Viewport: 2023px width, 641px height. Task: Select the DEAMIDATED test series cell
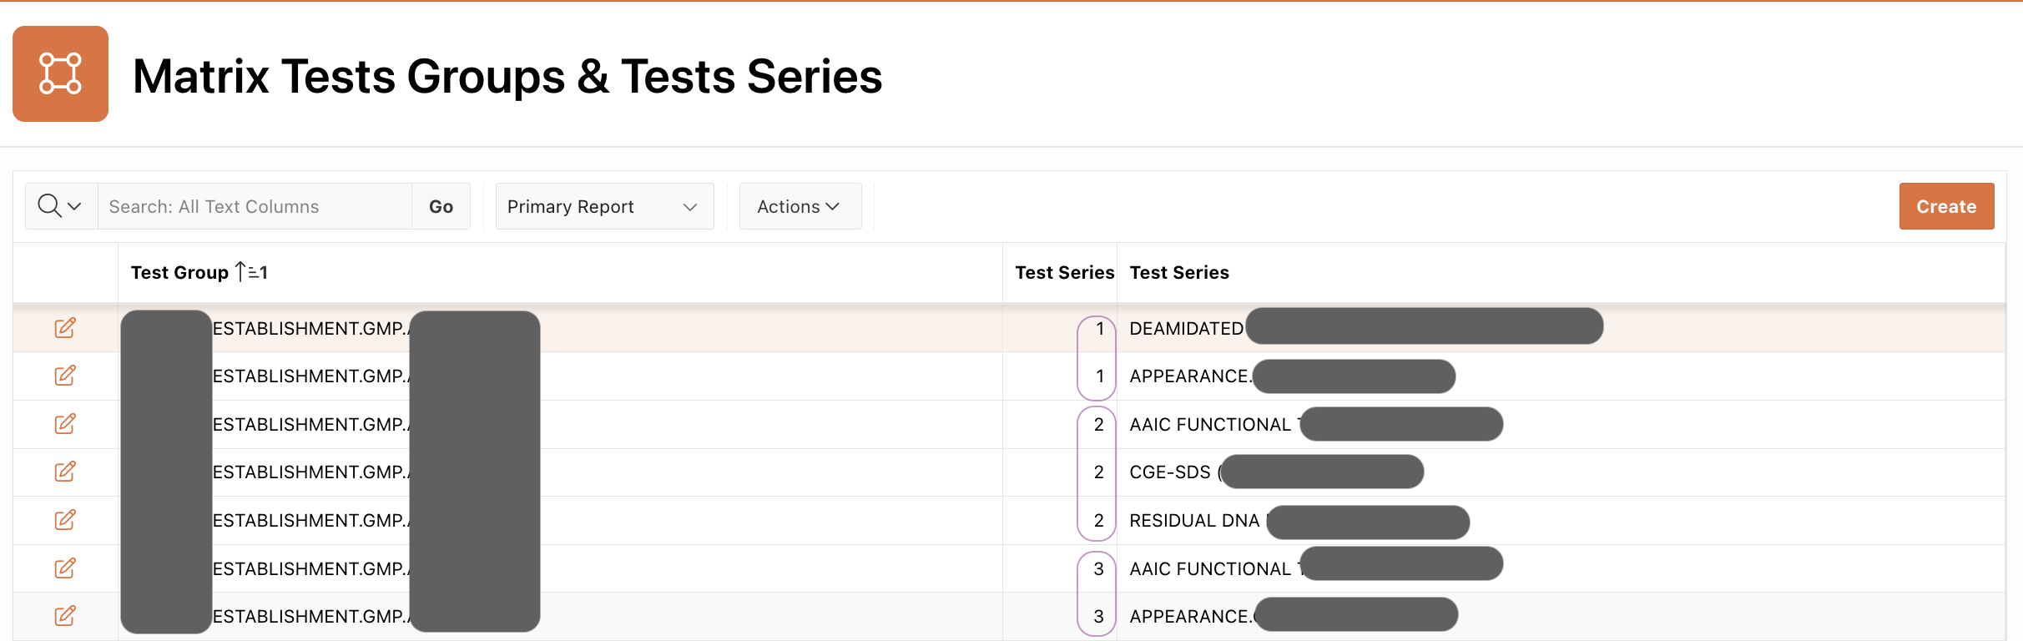[1186, 329]
